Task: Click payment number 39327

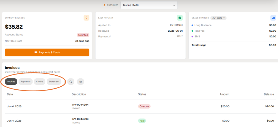Action: coord(180,36)
